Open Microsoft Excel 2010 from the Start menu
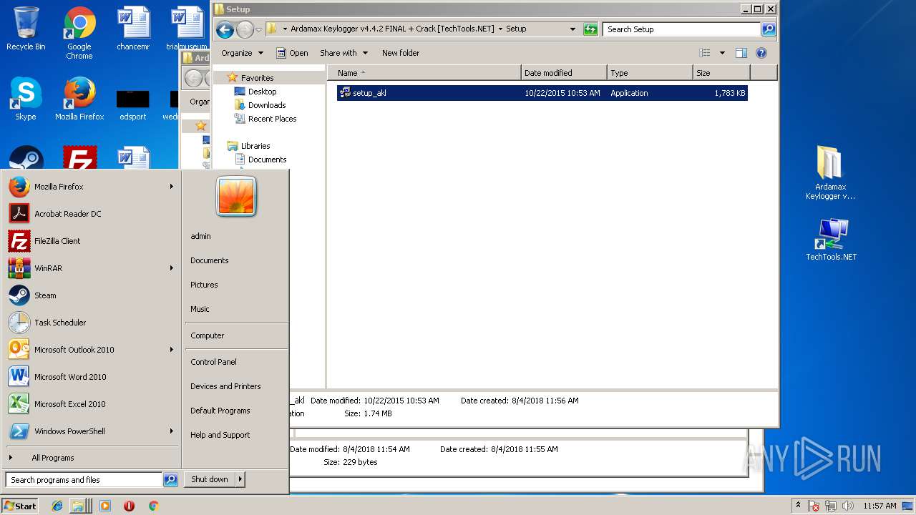Screen dimensions: 916x515 92,404
